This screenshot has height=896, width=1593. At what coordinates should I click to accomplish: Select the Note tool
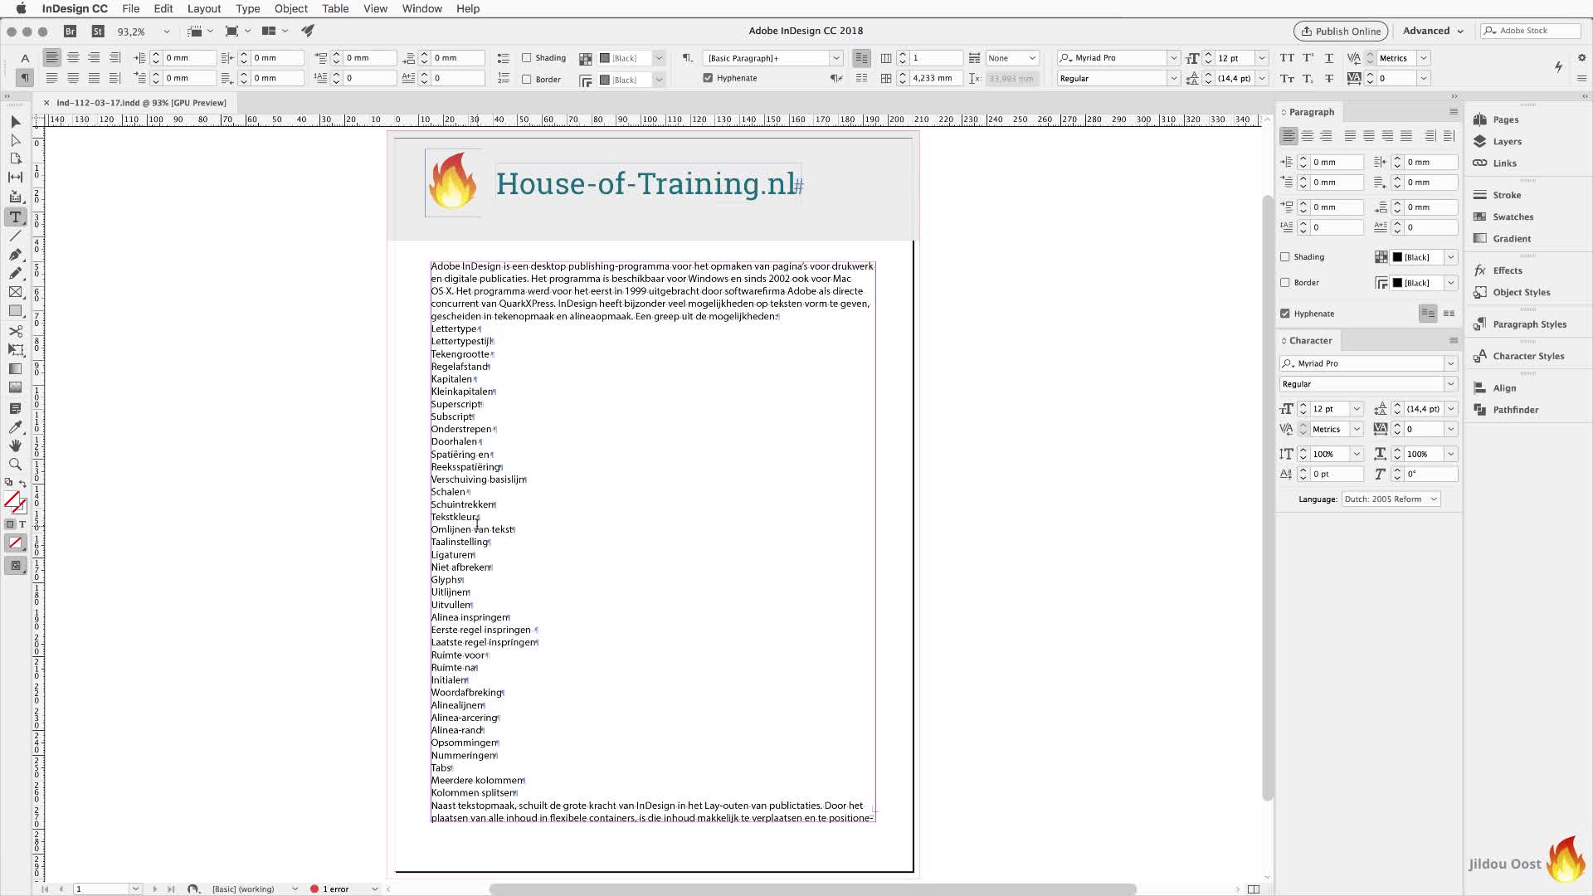pos(16,408)
